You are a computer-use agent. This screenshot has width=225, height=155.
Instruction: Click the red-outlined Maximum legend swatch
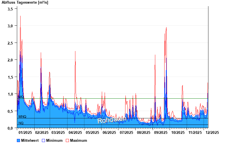tap(67, 140)
